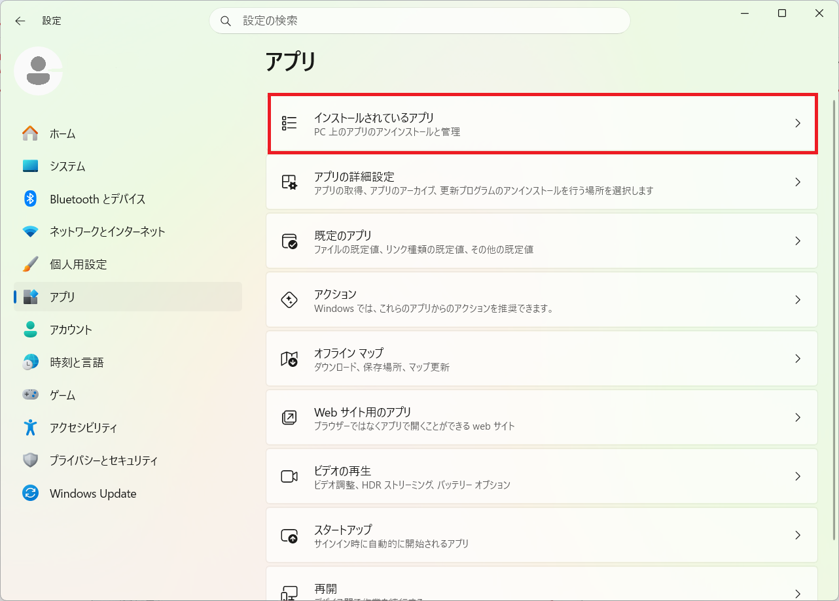Screen dimensions: 839x601
Task: Click the スタートアップ icon
Action: point(289,536)
